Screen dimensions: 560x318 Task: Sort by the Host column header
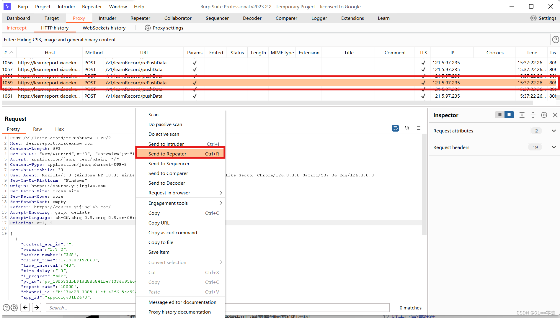point(50,53)
